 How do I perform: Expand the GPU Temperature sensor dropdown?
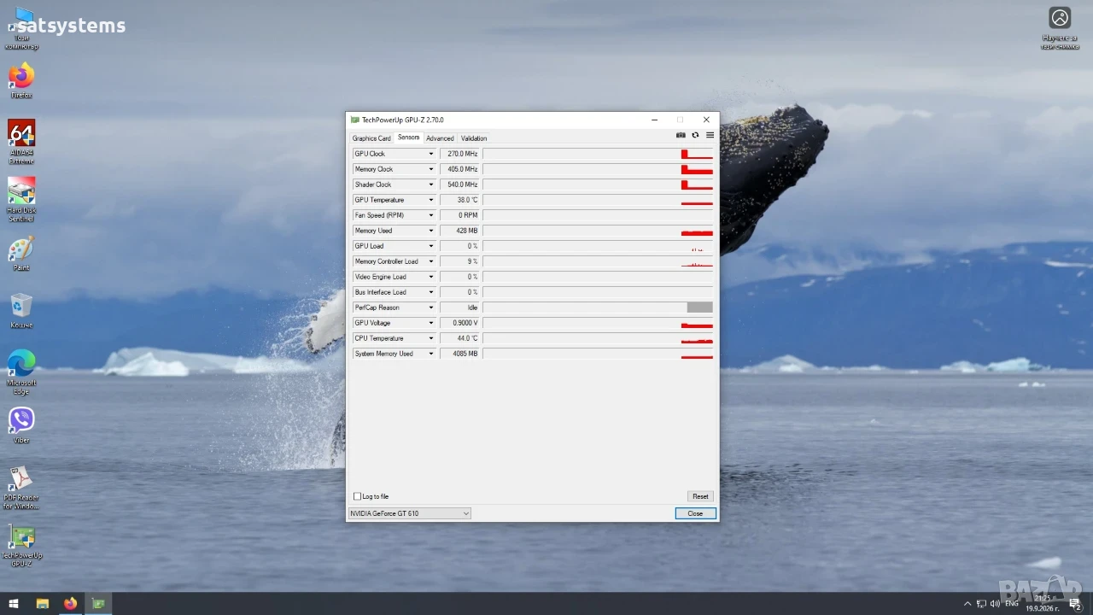(x=431, y=200)
